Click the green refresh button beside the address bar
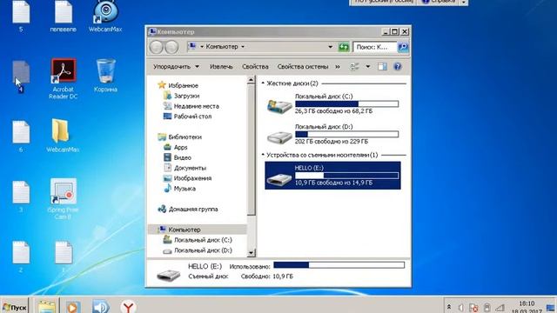 point(344,47)
